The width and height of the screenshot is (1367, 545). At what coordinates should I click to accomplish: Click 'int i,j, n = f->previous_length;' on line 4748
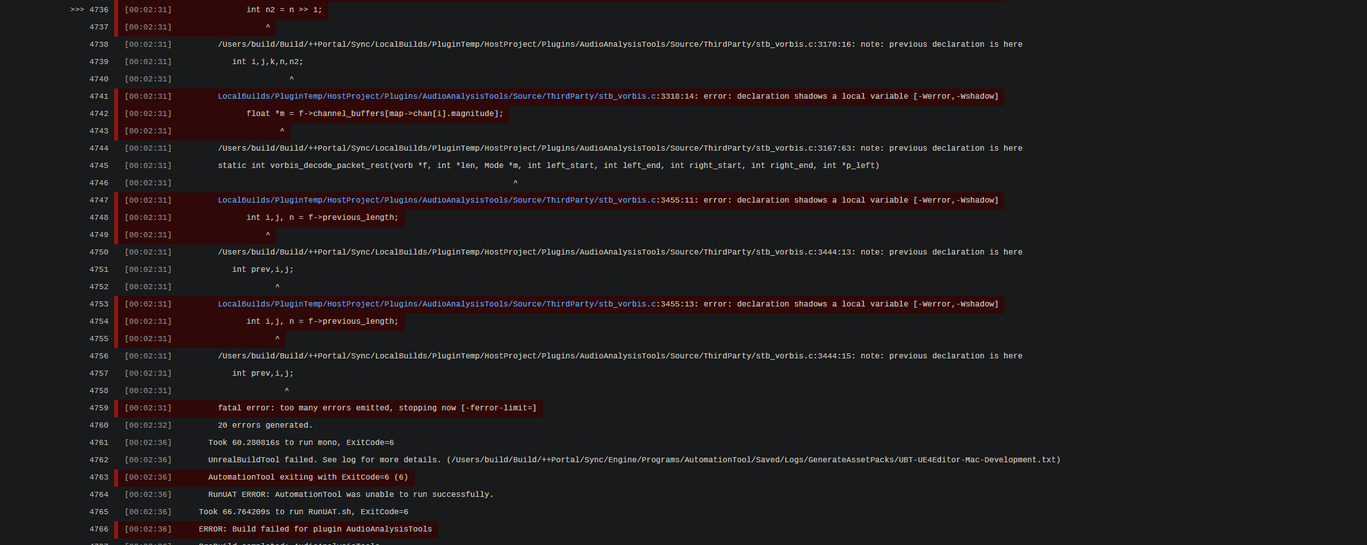click(x=322, y=217)
